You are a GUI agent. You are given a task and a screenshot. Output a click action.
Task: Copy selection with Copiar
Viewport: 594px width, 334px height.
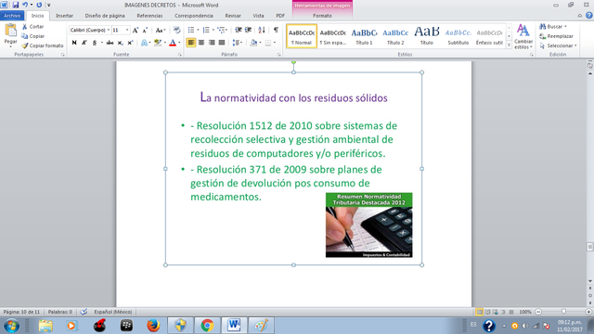(33, 36)
